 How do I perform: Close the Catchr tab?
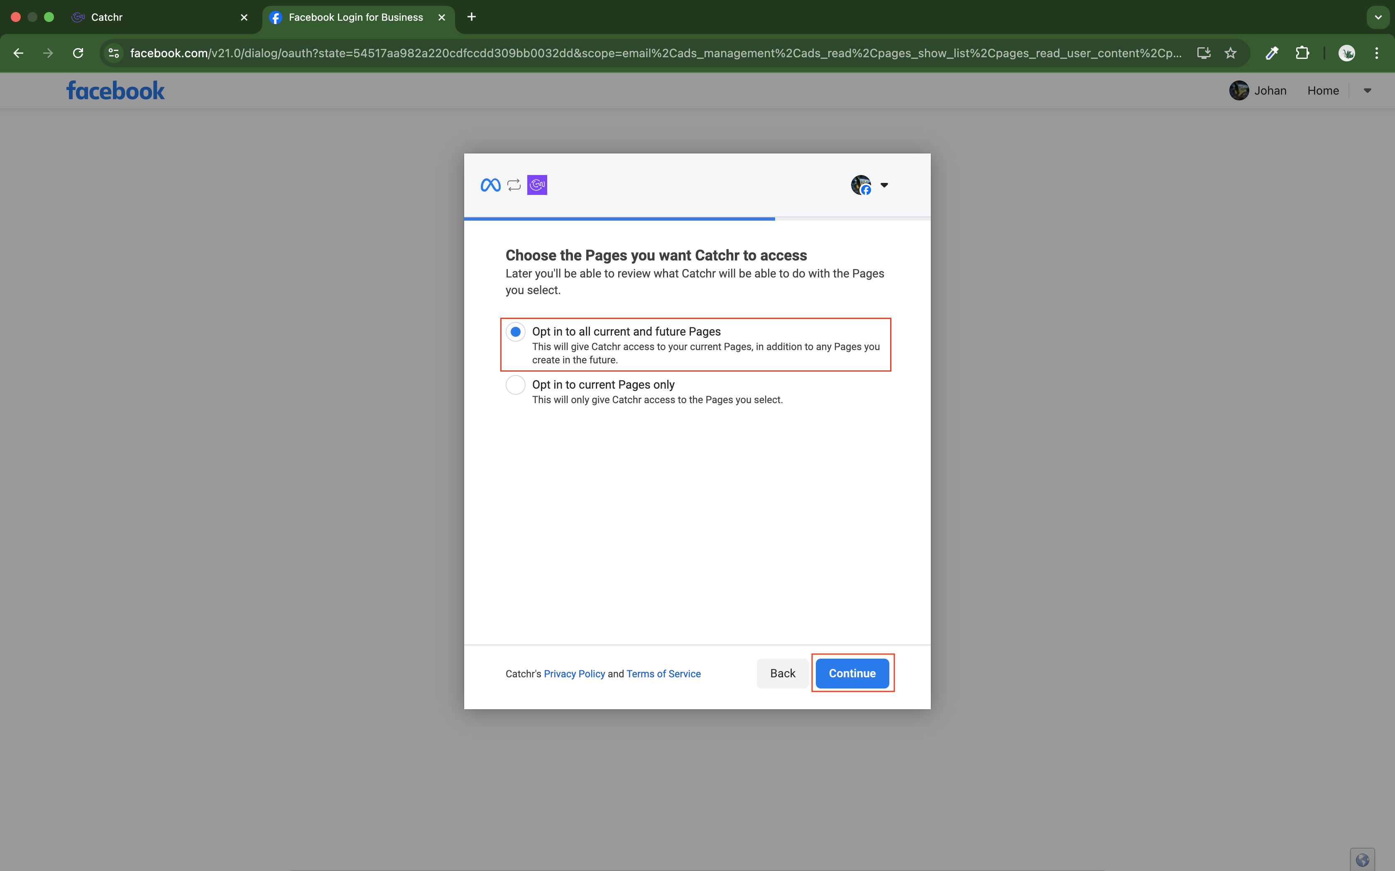[244, 17]
